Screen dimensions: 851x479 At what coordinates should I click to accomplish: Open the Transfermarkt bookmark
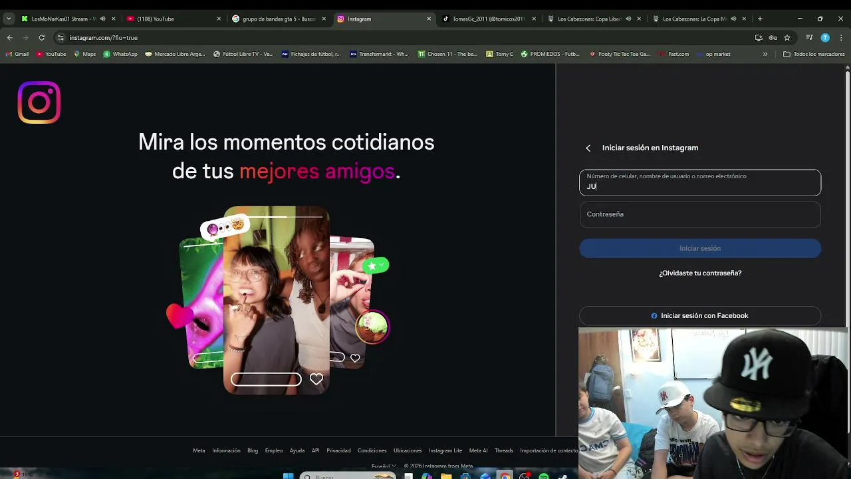(379, 54)
